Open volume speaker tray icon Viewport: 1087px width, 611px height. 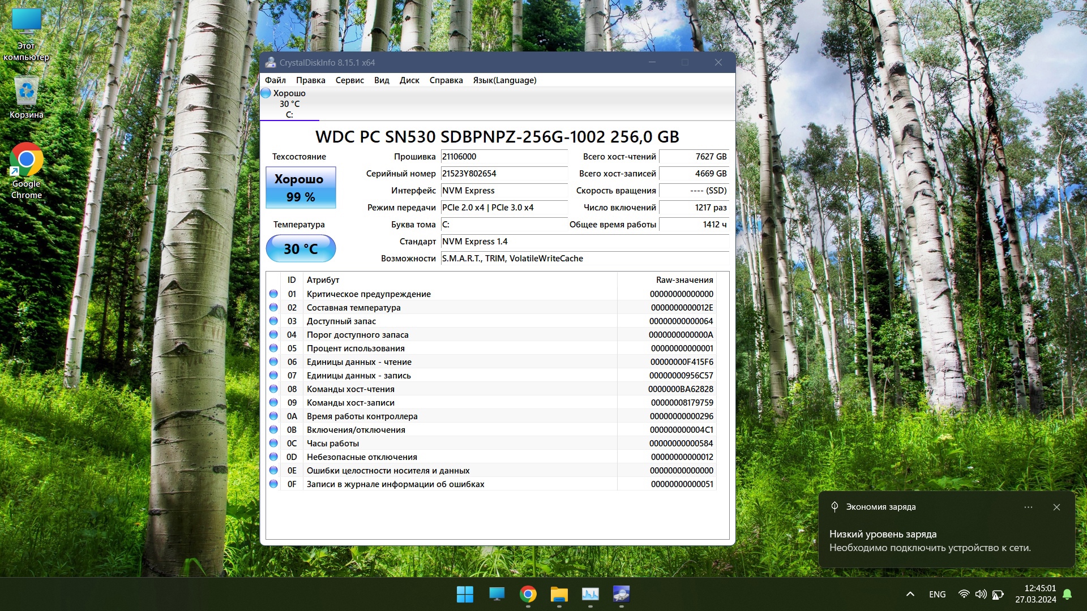coord(981,594)
